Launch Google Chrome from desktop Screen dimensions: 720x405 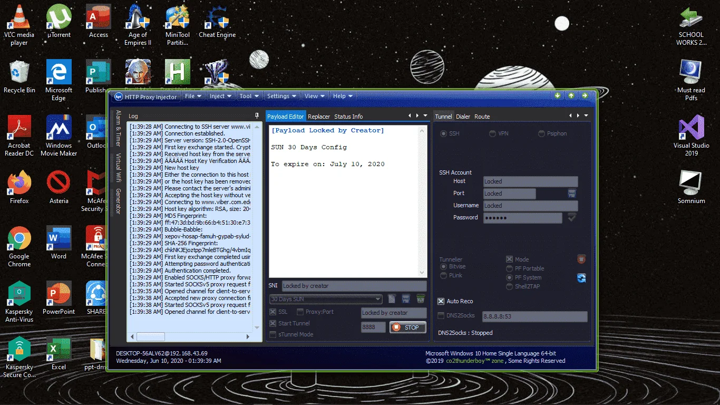20,246
